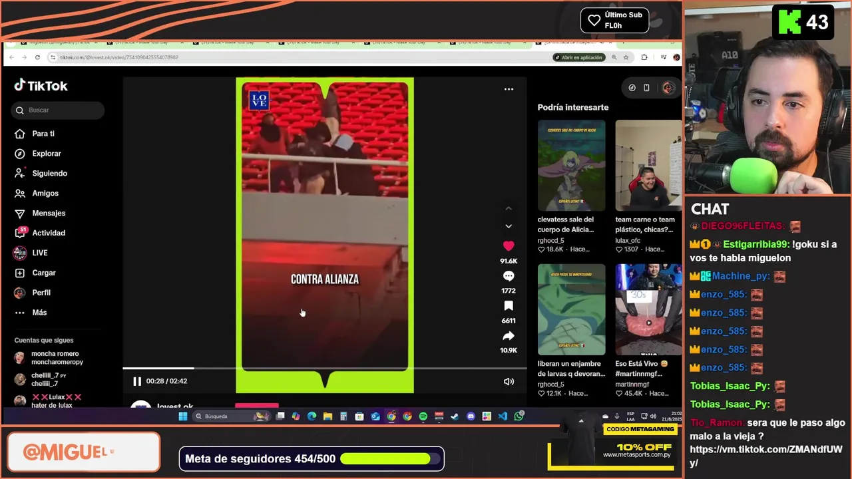This screenshot has height=479, width=852.
Task: Share the video with the arrow icon
Action: click(509, 336)
